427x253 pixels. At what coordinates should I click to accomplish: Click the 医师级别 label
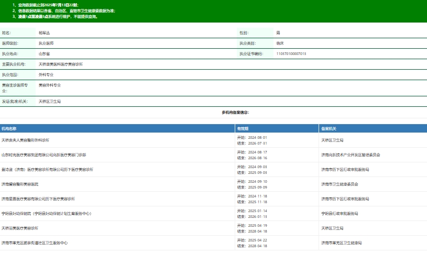[10, 43]
